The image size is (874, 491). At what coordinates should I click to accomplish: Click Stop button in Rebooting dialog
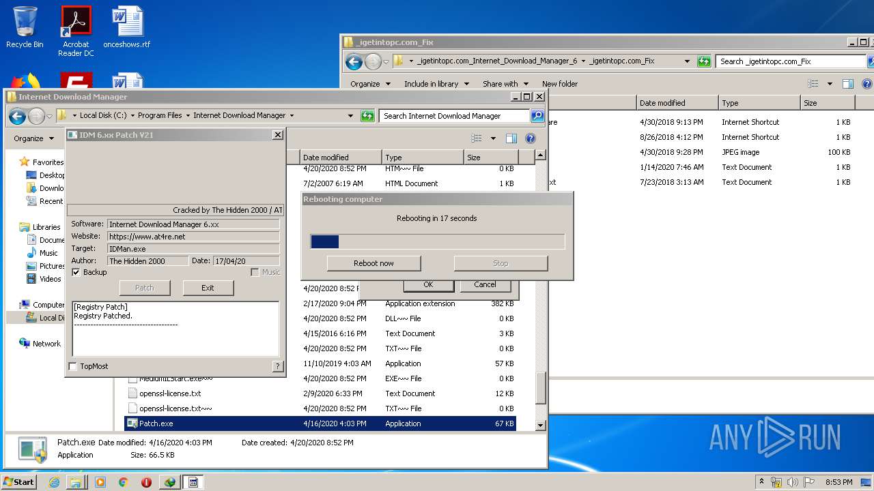pos(501,263)
